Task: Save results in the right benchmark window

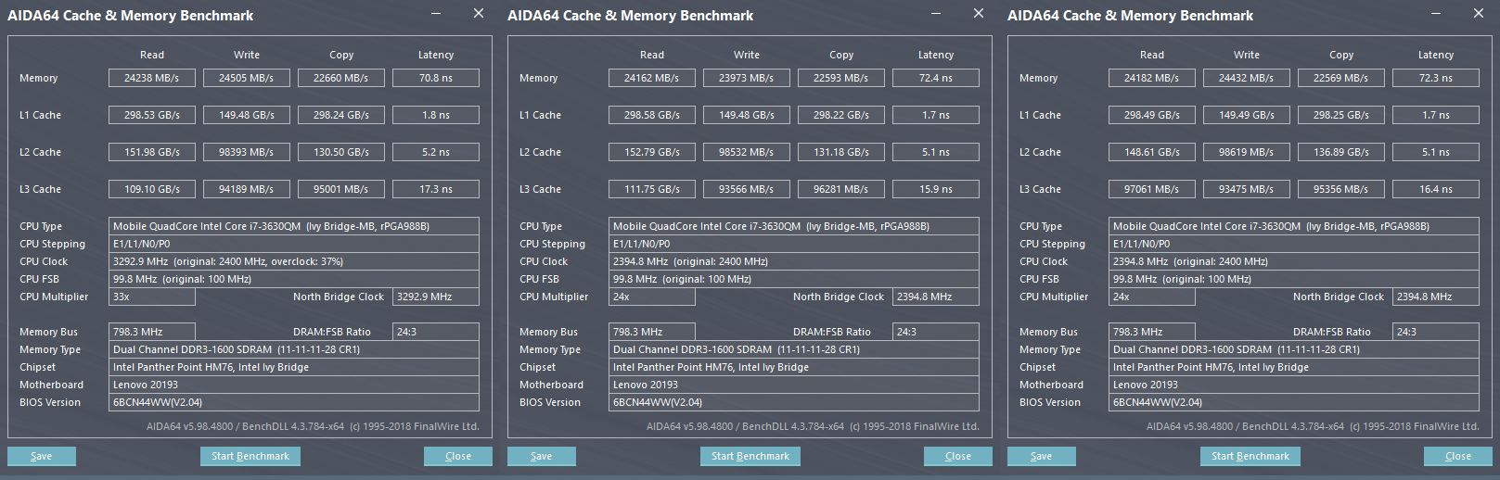Action: pos(1042,456)
